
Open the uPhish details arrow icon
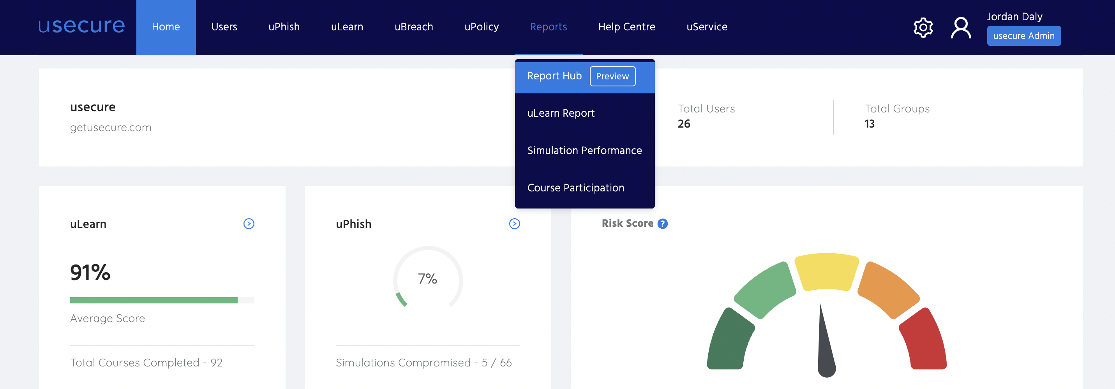coord(514,223)
